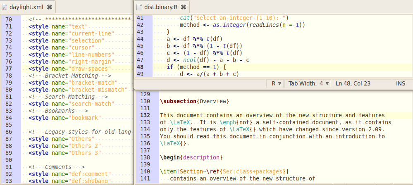
Task: Close the dist.binary.R tab
Action: pyautogui.click(x=184, y=7)
